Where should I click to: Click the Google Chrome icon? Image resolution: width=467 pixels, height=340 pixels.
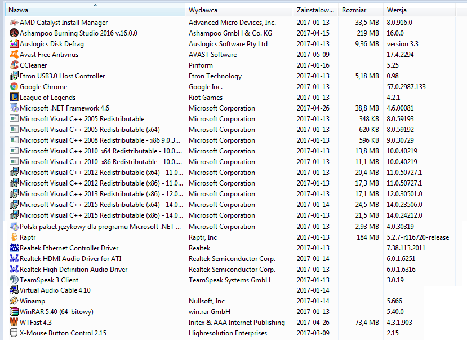(x=14, y=87)
